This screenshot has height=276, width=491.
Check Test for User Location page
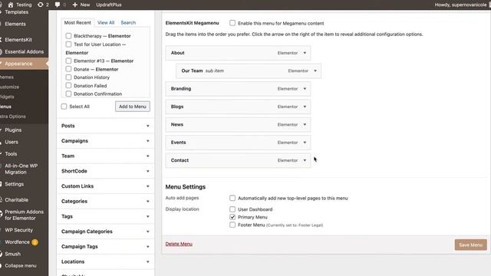point(68,44)
